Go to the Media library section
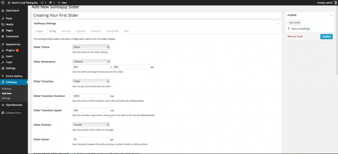This screenshot has height=154, width=338. point(9,24)
